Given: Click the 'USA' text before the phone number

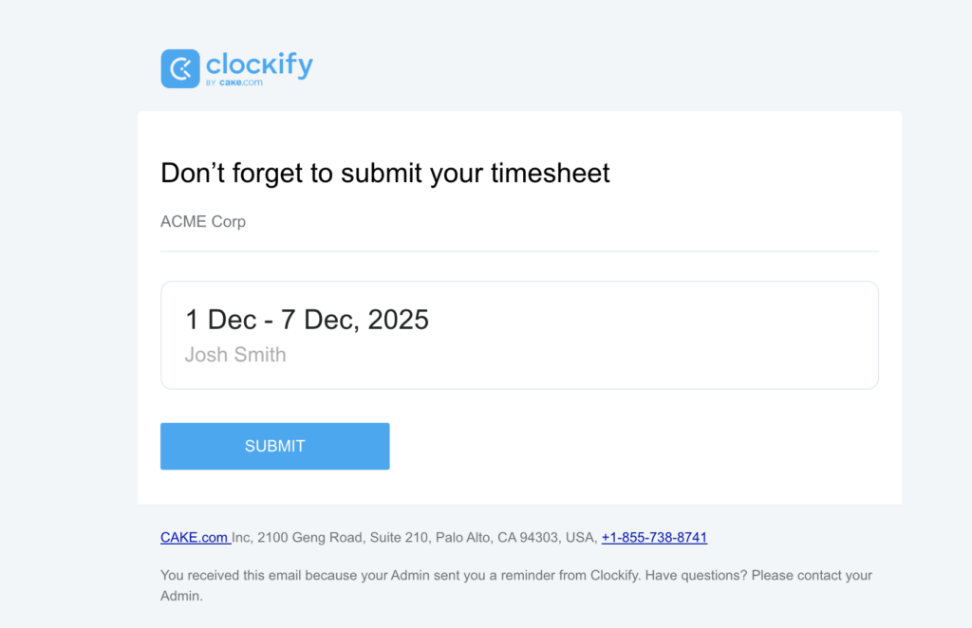Looking at the screenshot, I should [579, 537].
